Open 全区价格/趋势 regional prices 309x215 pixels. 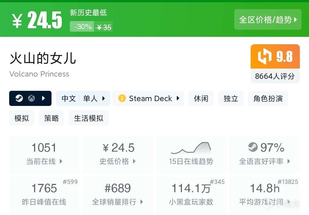(x=268, y=19)
